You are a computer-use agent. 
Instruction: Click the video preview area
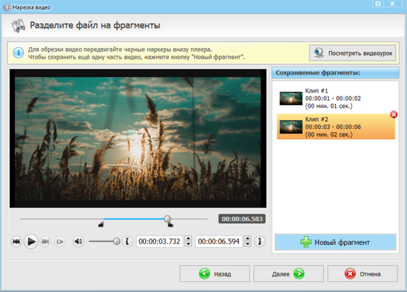coord(138,138)
